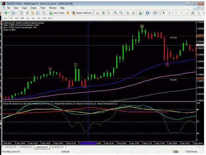Switch to candlestick chart display
This screenshot has height=155, width=206.
click(103, 13)
